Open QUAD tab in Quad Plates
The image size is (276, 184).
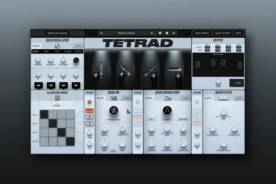pos(239,98)
